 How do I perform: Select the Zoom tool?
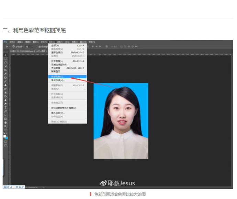coord(5,127)
